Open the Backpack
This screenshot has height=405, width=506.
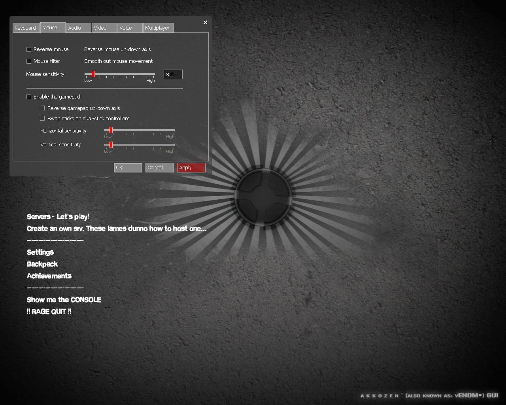click(42, 264)
